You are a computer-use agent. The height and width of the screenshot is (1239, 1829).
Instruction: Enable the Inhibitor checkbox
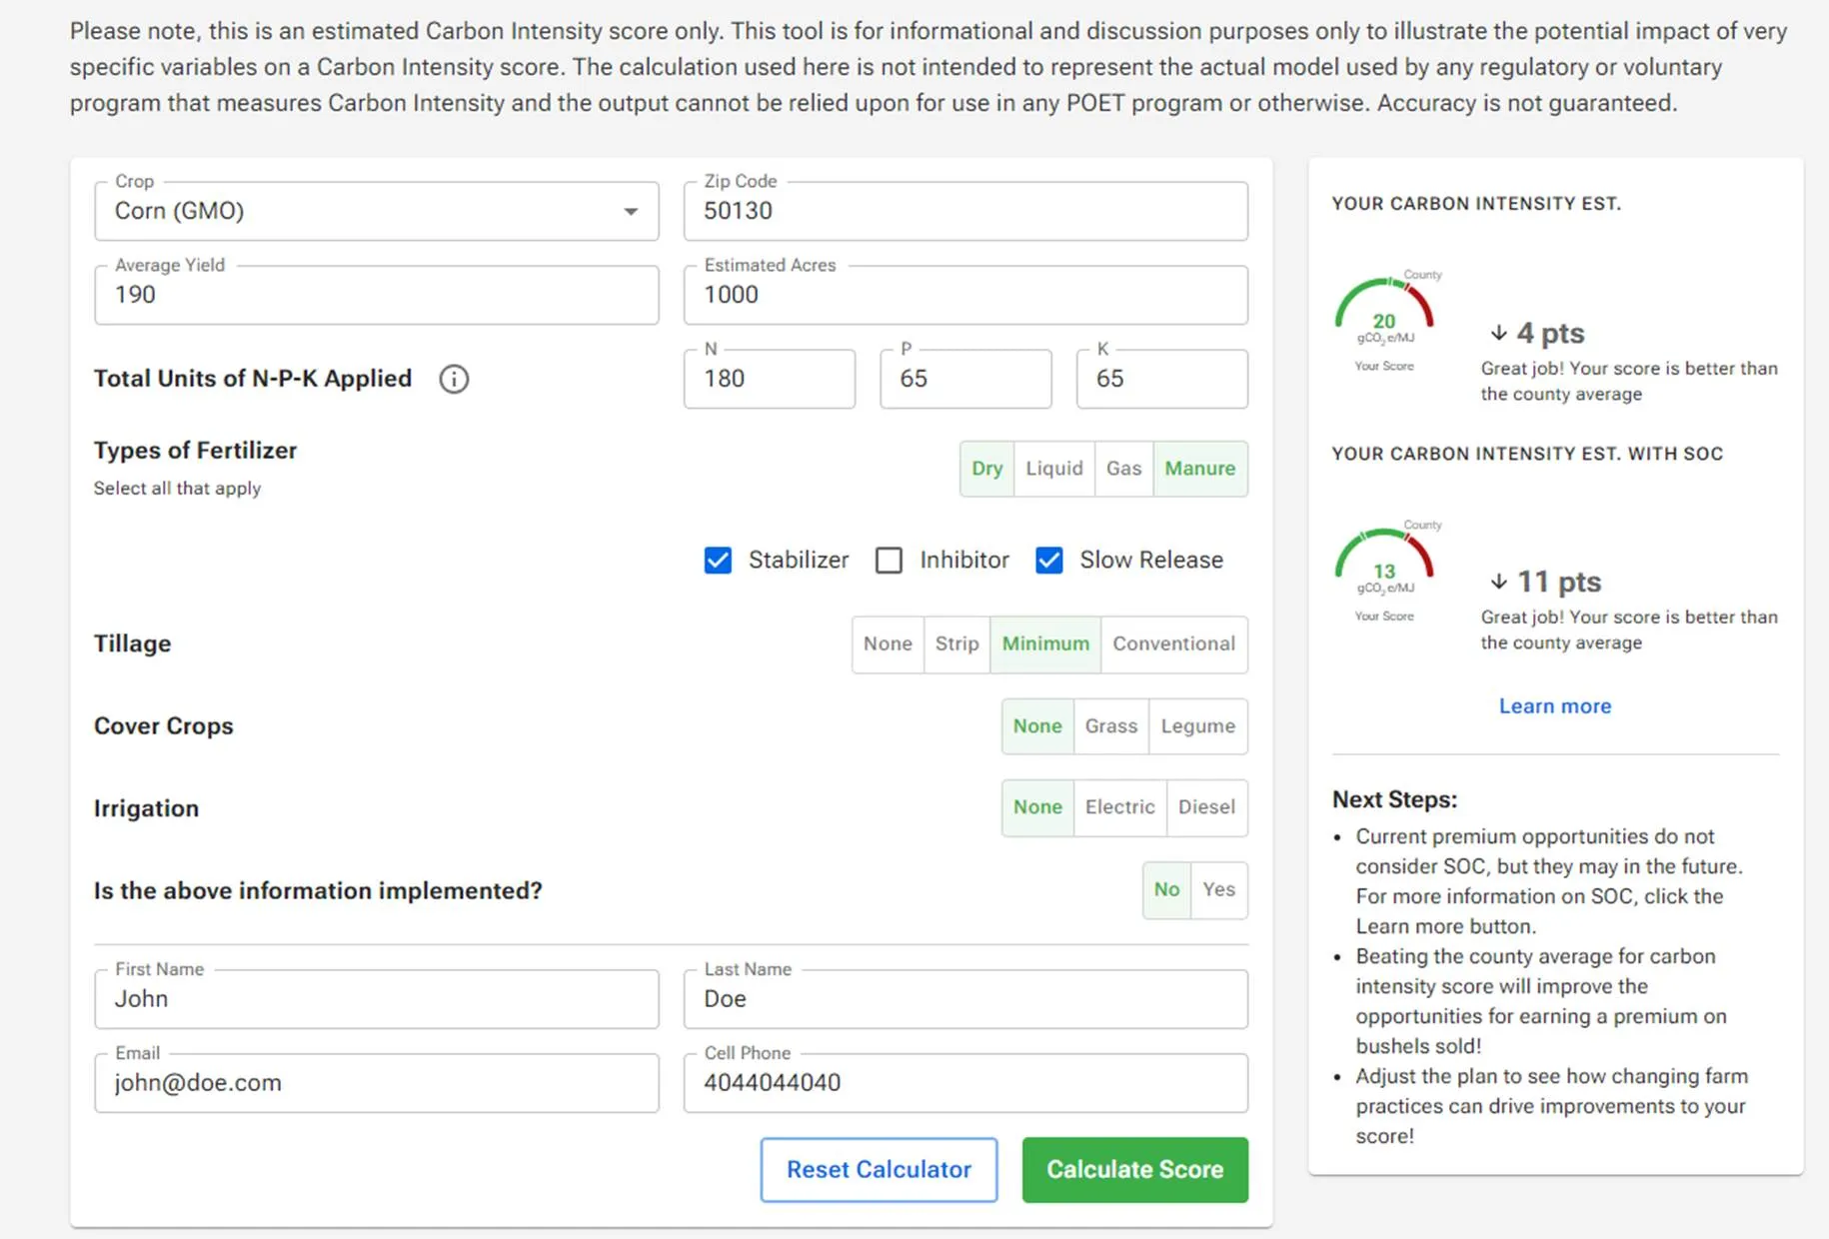889,560
